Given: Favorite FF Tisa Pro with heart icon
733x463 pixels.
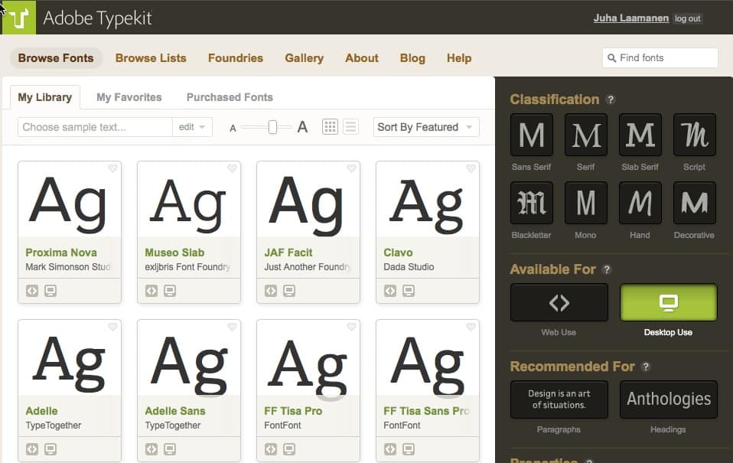Looking at the screenshot, I should tap(351, 327).
